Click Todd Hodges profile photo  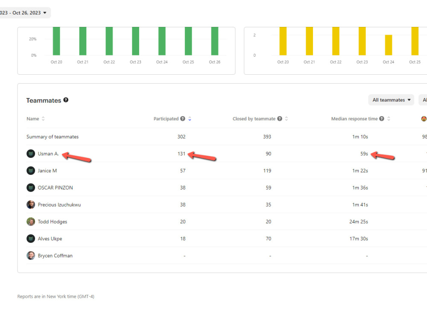click(31, 222)
